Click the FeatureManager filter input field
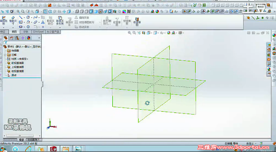276x152 pixels. [x=22, y=42]
